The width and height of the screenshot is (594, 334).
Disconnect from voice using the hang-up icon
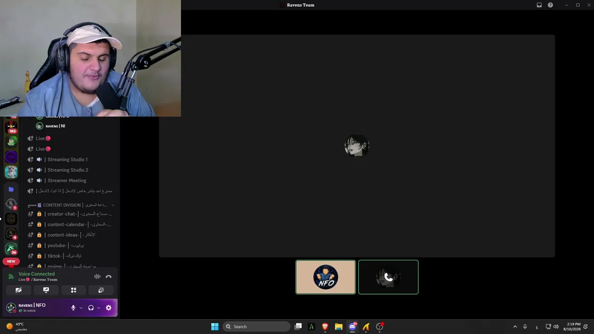click(x=109, y=276)
